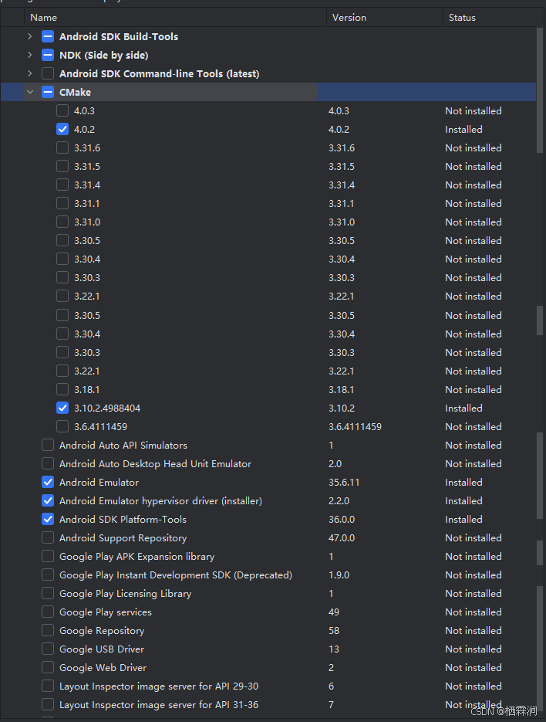Click 'Google USB Driver' name text
Screen dimensions: 546x722
tap(102, 649)
